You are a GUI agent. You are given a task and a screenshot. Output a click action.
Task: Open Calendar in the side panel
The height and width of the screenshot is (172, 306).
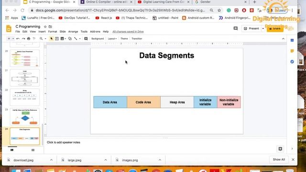pyautogui.click(x=292, y=40)
